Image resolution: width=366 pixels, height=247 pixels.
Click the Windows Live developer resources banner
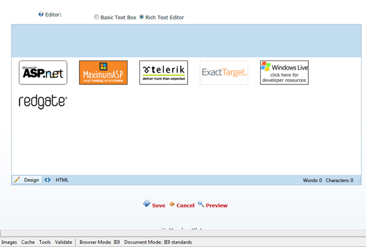point(284,72)
